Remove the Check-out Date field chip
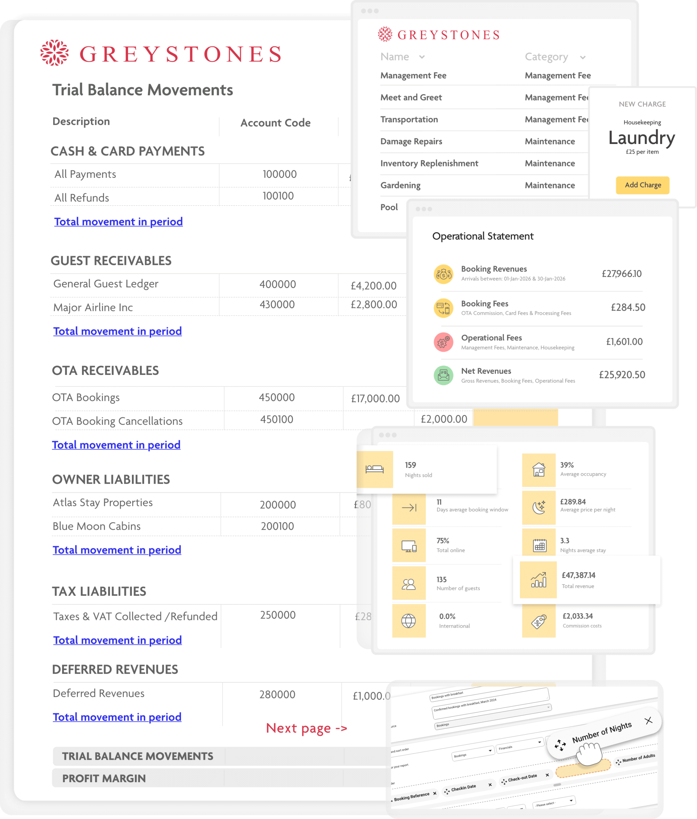The height and width of the screenshot is (819, 697). pyautogui.click(x=547, y=775)
